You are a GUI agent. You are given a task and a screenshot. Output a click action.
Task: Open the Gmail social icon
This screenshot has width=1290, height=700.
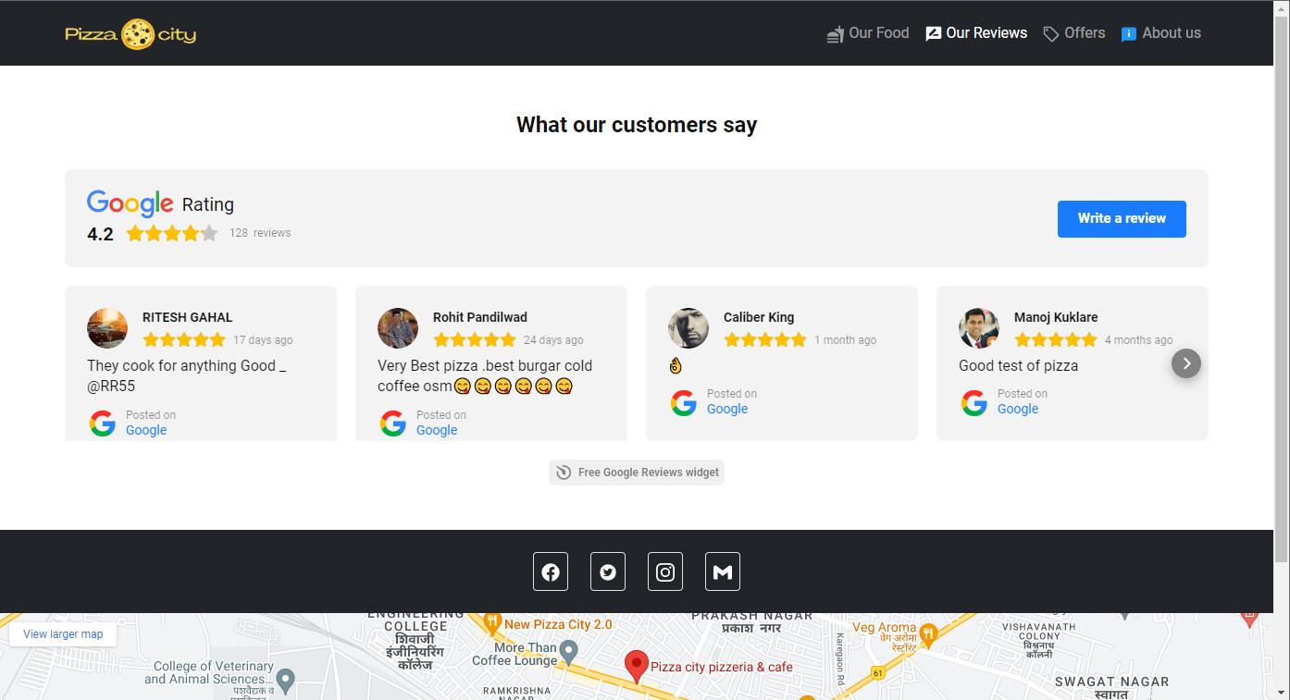(x=723, y=571)
